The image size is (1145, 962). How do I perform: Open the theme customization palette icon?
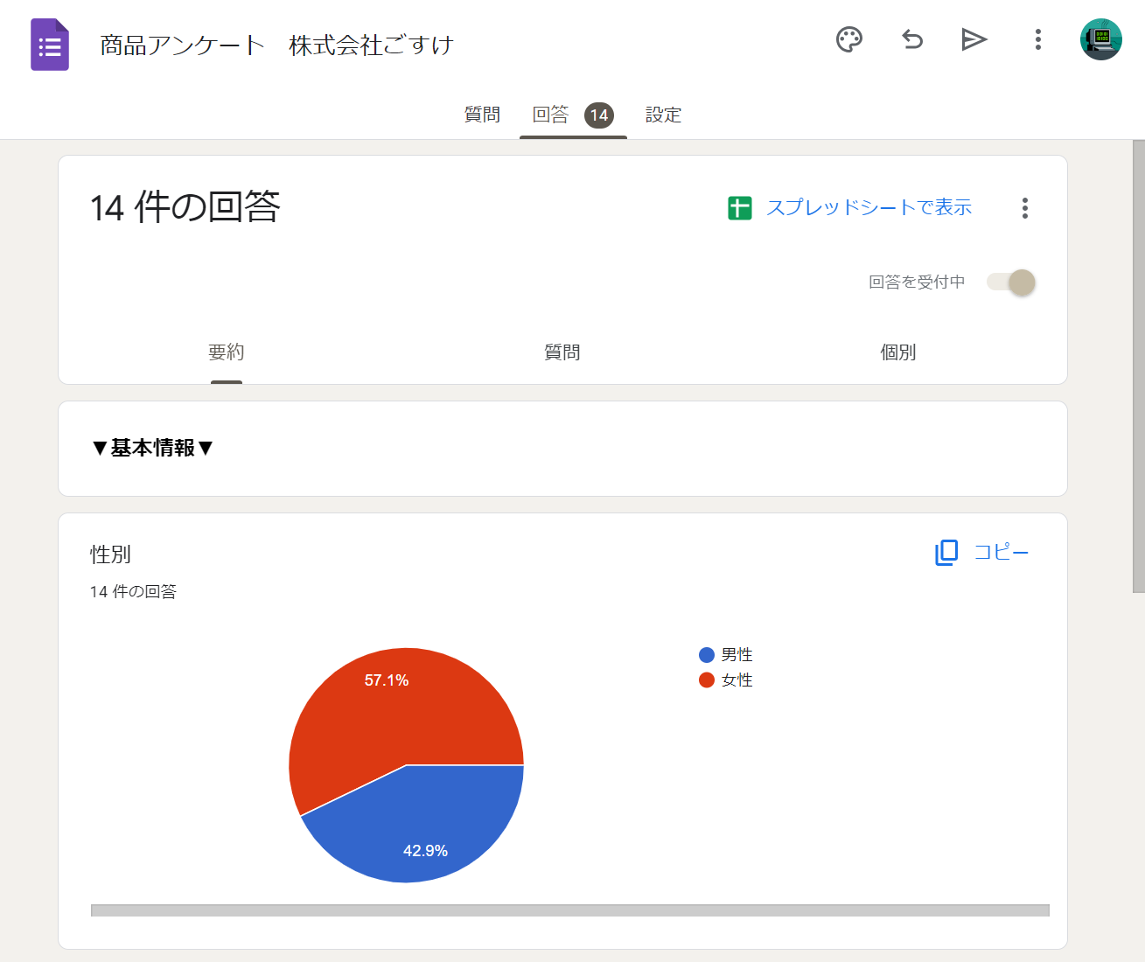[848, 39]
